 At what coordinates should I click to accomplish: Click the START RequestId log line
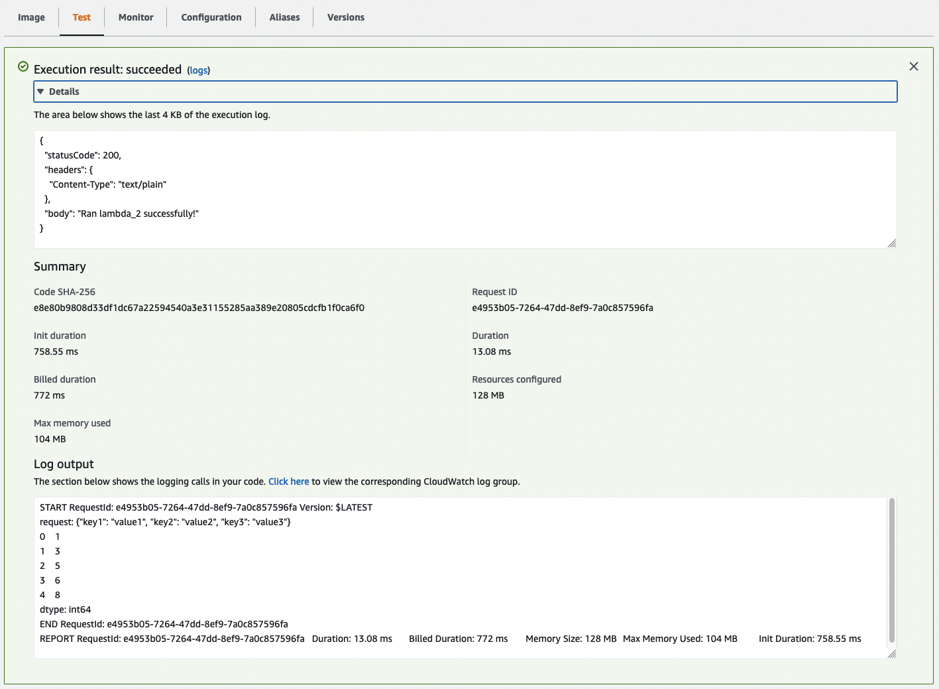207,507
